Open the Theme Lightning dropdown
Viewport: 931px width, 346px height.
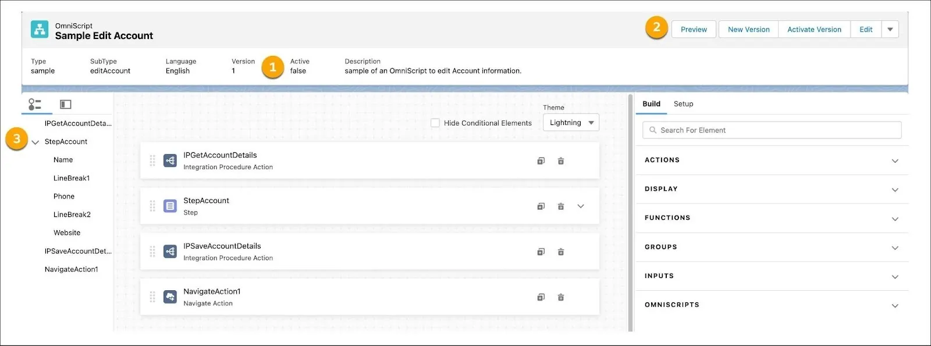tap(570, 123)
